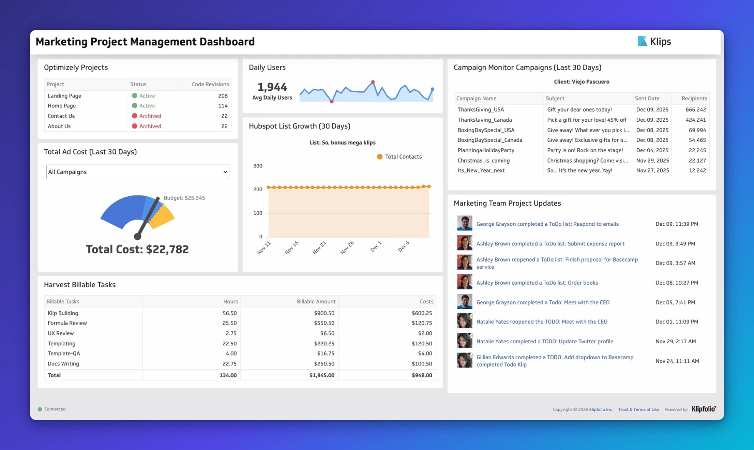This screenshot has height=450, width=754.
Task: Select the PlanningaHolidayParty campaign name
Action: (486, 150)
